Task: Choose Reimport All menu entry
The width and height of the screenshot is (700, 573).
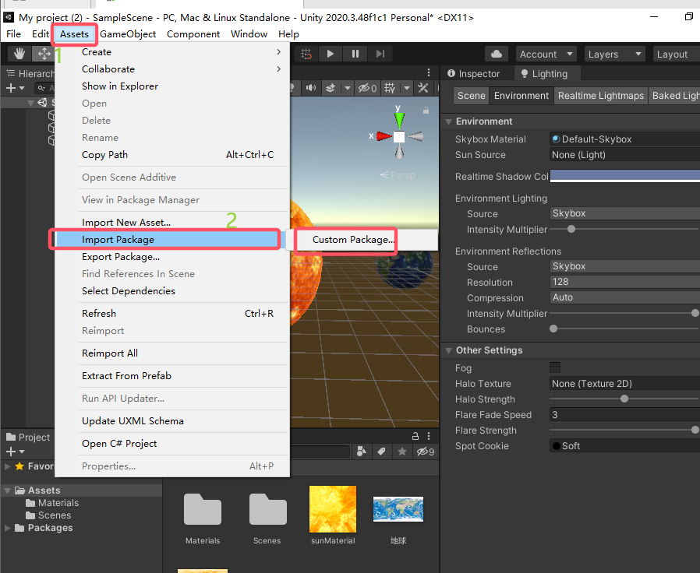Action: tap(171, 353)
